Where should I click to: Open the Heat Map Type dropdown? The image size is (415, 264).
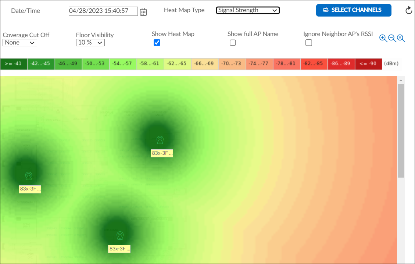[x=248, y=10]
